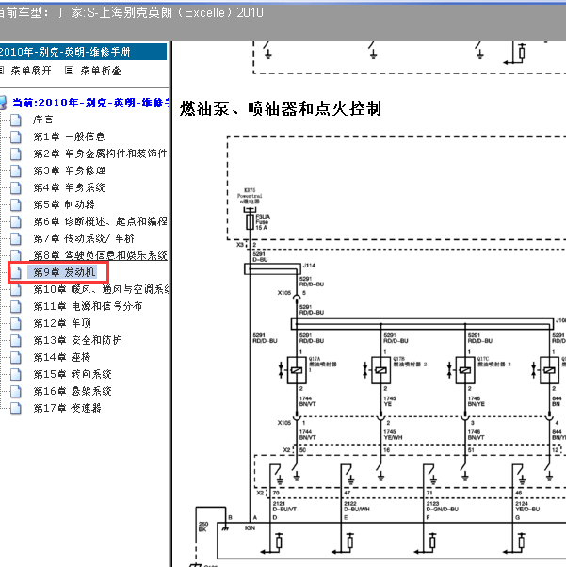Open 第8章 驾驶员信息和娱乐系统

[x=100, y=255]
